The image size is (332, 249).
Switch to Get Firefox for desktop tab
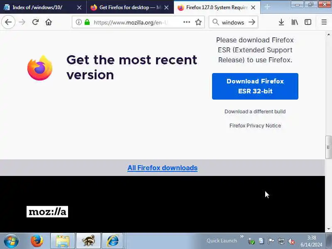click(130, 7)
